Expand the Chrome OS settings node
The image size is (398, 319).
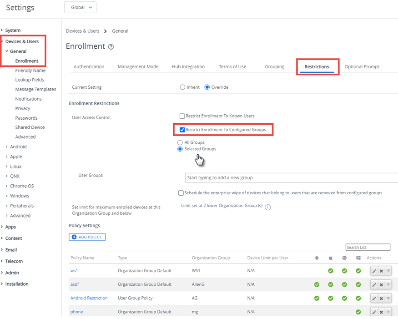7,186
